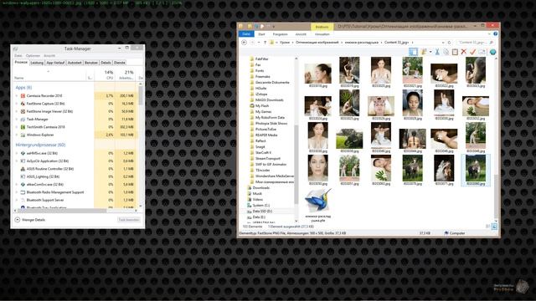Click the search box in Explorer
536x301 pixels.
click(475, 43)
